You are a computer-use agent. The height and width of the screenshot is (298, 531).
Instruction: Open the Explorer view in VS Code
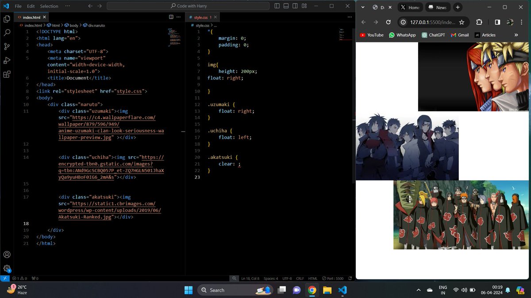[7, 19]
